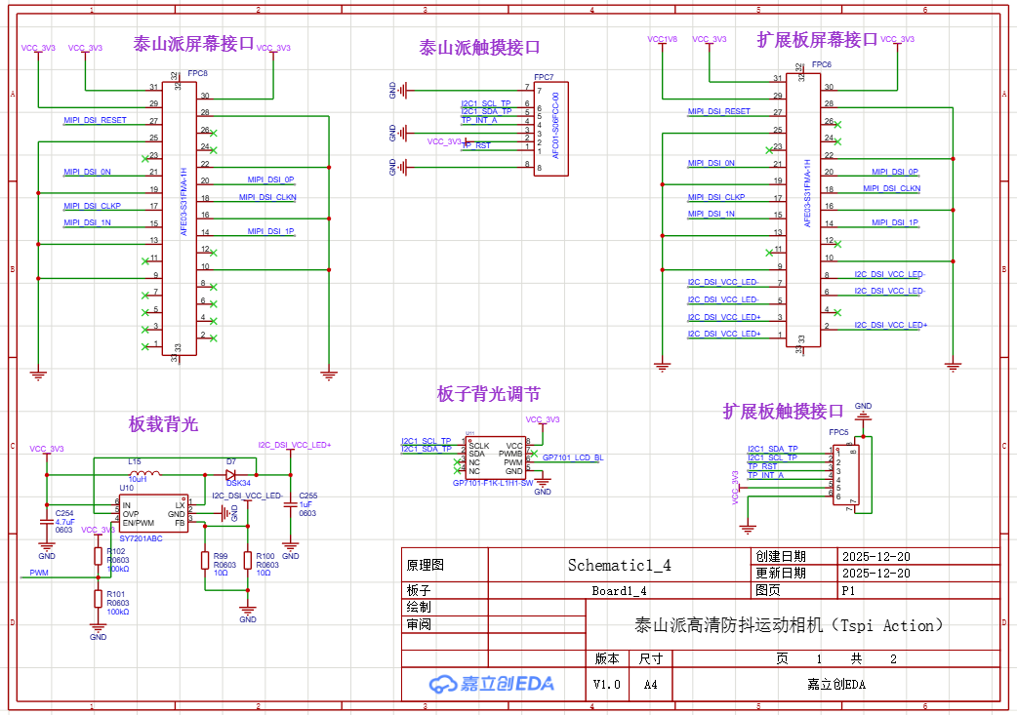Select the D7 diode symbol
The height and width of the screenshot is (715, 1017).
tap(231, 474)
